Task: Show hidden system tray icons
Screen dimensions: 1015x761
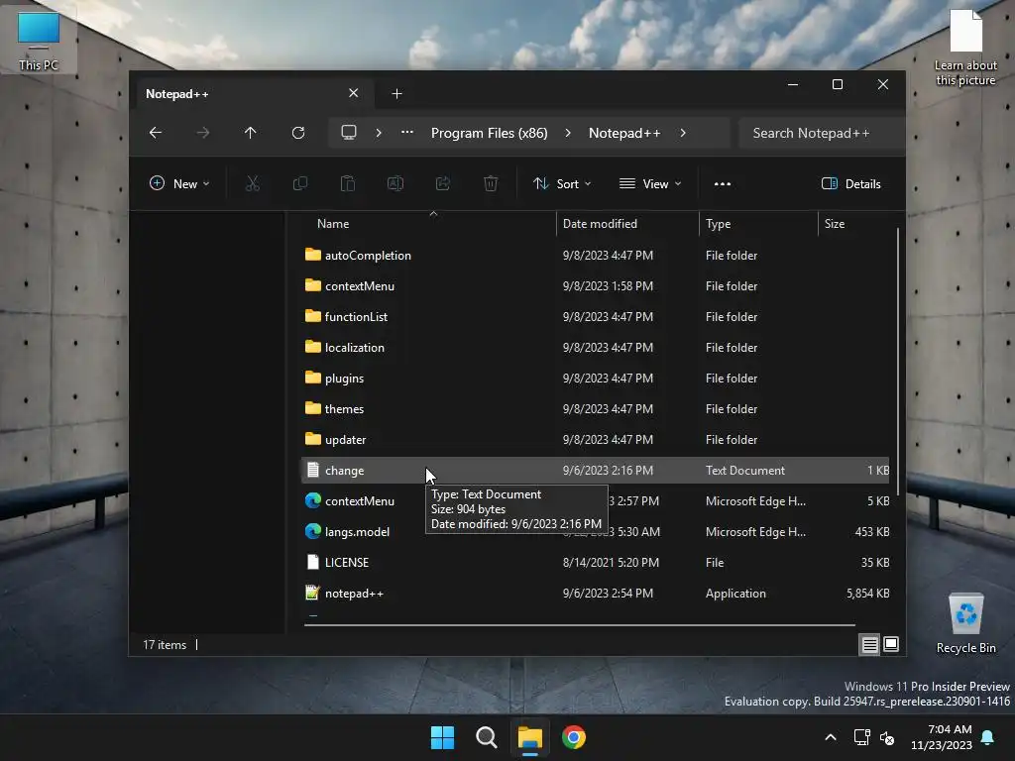Action: 831,737
